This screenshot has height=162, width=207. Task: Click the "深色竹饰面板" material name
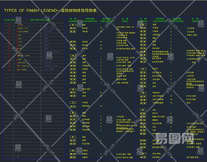[x=158, y=99]
